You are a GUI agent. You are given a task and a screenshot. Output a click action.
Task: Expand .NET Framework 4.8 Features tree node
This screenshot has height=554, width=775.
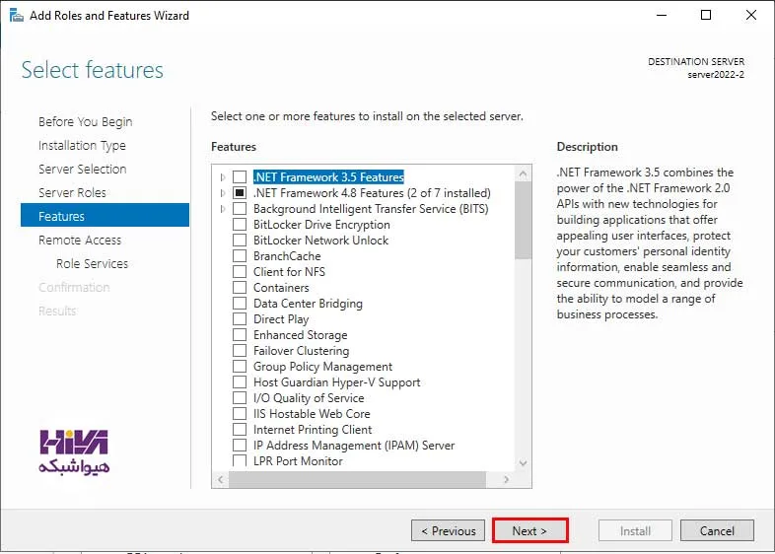click(223, 193)
